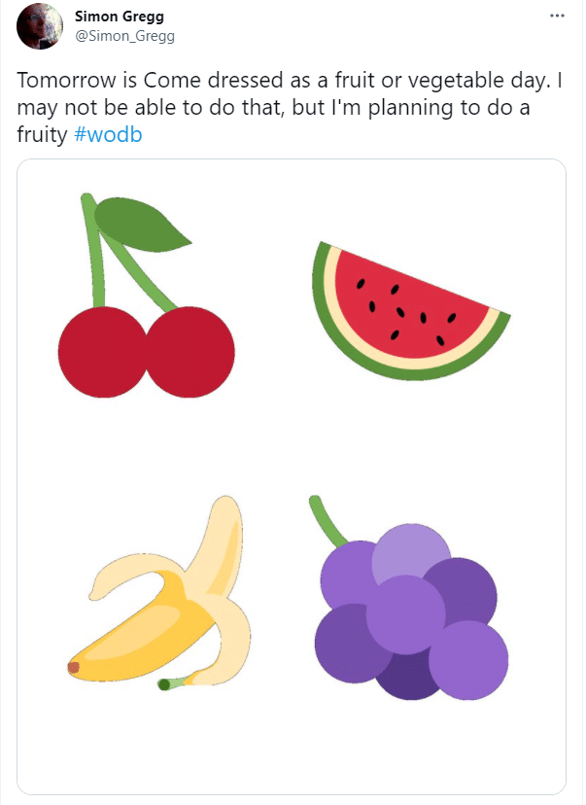Screen dimensions: 586x805
Task: Click the green cherry leaf
Action: [x=141, y=225]
